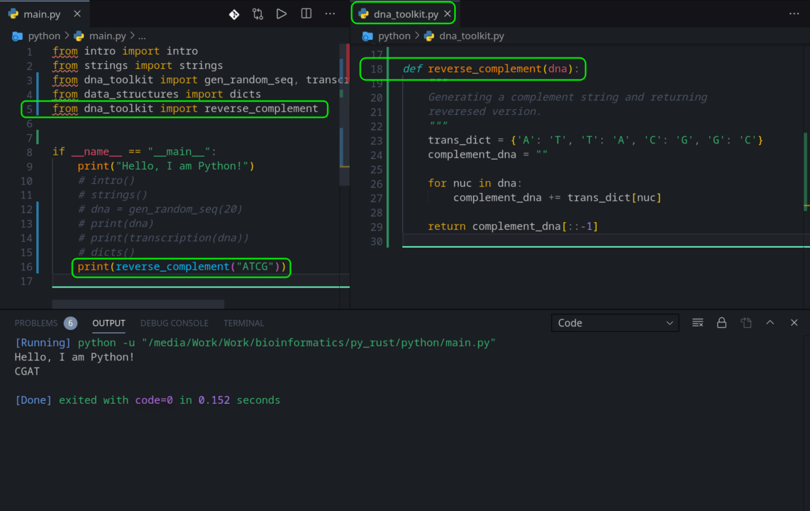810x511 pixels.
Task: Split the editor using the split icon
Action: pos(305,13)
